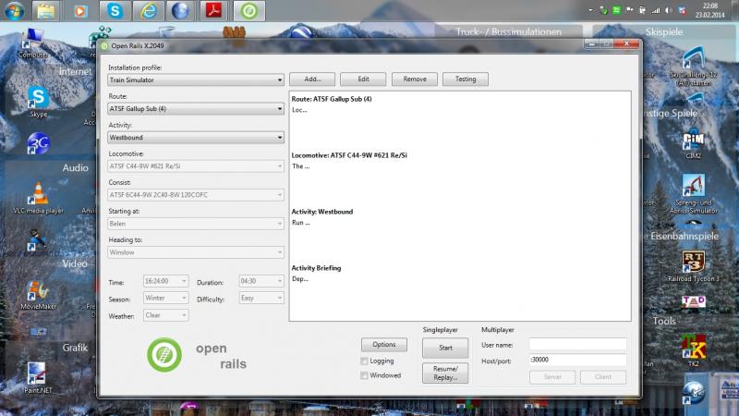This screenshot has height=416, width=739.
Task: Open the Computer desktop icon
Action: pos(32,43)
